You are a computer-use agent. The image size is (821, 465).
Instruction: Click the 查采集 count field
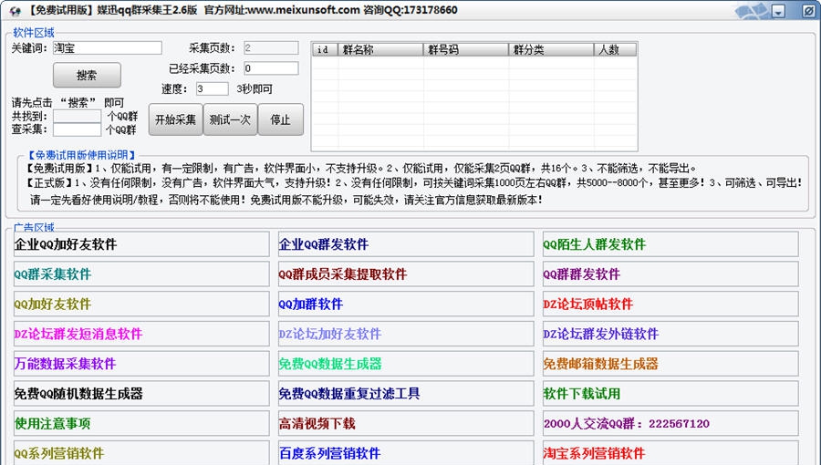coord(77,129)
